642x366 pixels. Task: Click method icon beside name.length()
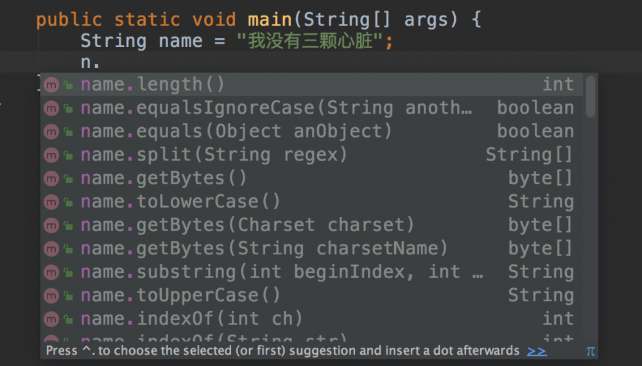[51, 85]
